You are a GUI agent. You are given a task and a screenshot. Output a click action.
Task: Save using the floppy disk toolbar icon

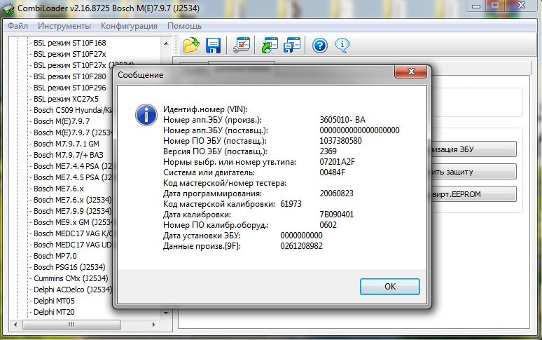213,46
